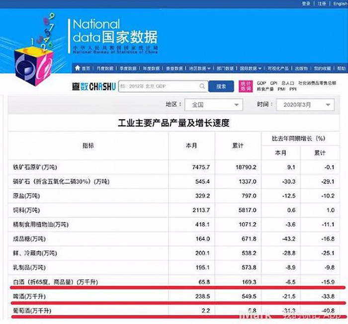Image resolution: width=348 pixels, height=324 pixels.
Task: Open the 季度数据 menu item
Action: tap(128, 69)
